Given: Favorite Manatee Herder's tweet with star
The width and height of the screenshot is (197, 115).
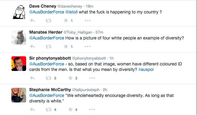Looking at the screenshot, I should 66,46.
